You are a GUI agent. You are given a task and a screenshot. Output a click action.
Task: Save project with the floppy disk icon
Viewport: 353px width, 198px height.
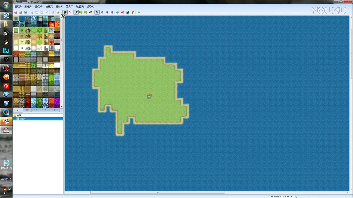(x=26, y=12)
